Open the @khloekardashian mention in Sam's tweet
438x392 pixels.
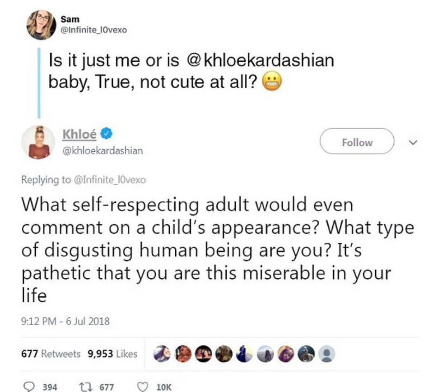click(x=260, y=61)
